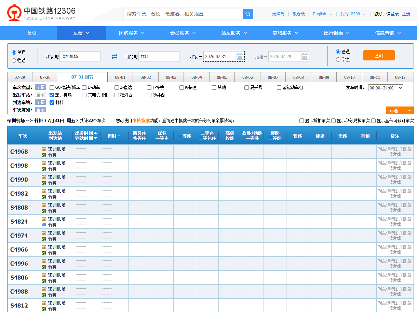
Task: Expand 出行指南 navigation menu
Action: (337, 33)
